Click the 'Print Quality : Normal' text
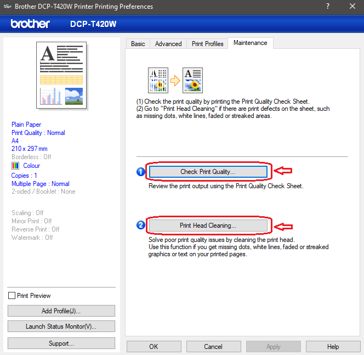Image resolution: width=364 pixels, height=355 pixels. pyautogui.click(x=38, y=133)
